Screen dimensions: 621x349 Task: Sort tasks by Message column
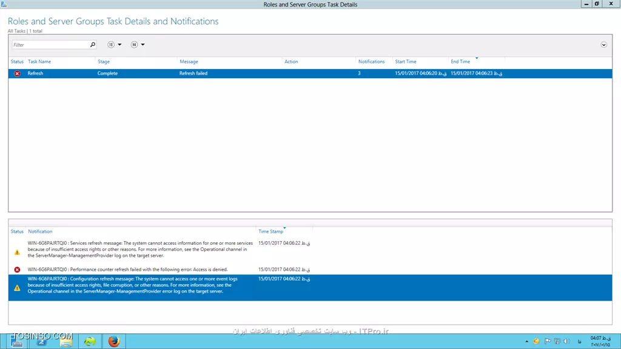189,62
